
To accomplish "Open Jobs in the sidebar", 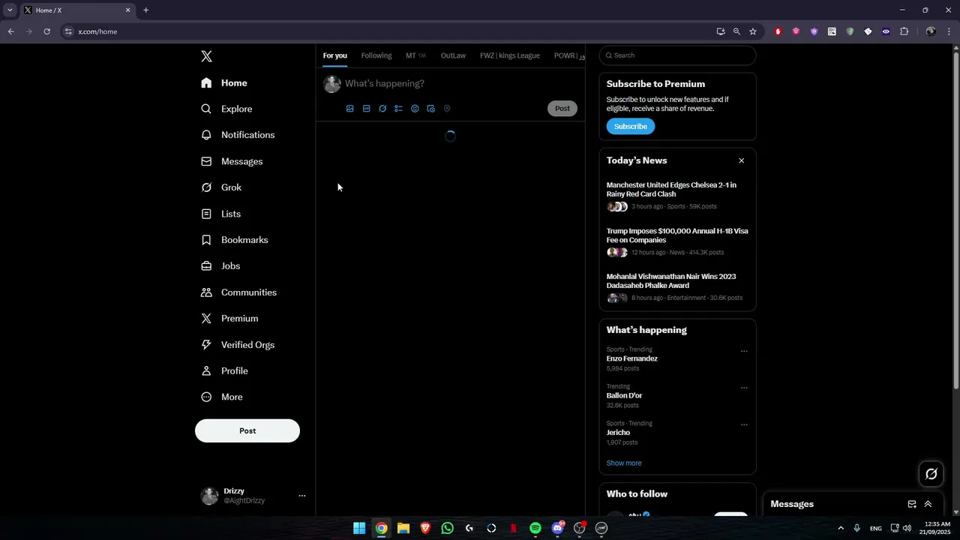I will point(220,266).
